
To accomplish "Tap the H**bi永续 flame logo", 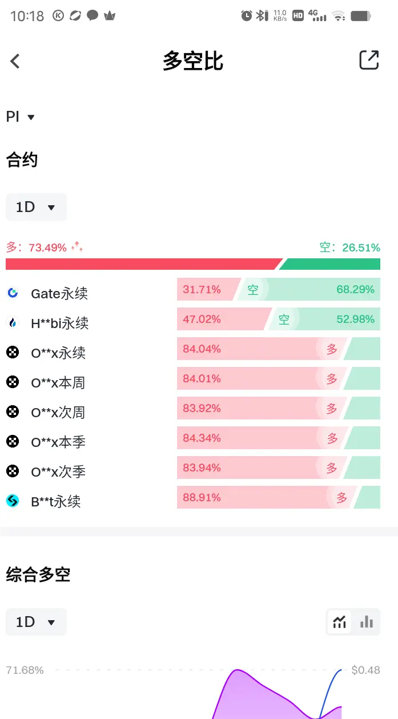I will pos(13,323).
